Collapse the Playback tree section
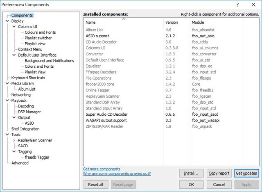The height and width of the screenshot is (192, 262). 7,101
